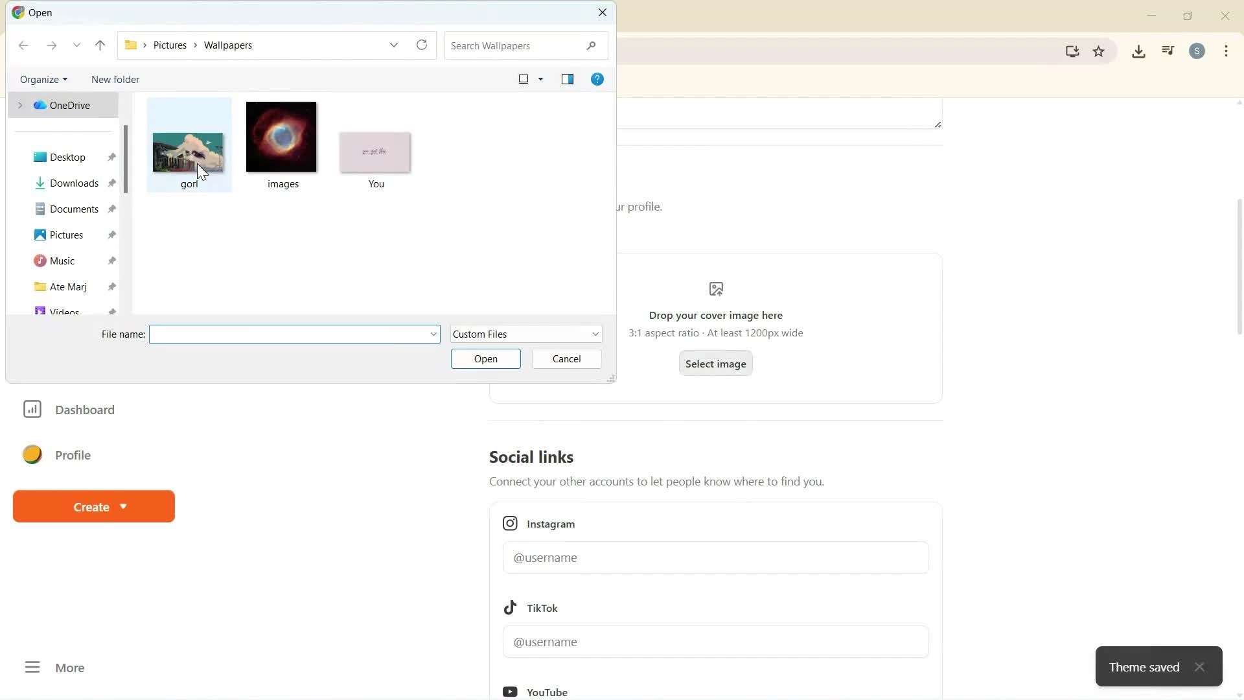Click the Select image button

tap(715, 363)
